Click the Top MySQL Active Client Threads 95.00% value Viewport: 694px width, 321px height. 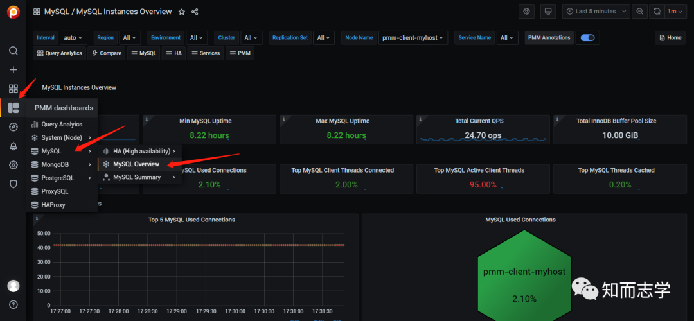point(483,185)
